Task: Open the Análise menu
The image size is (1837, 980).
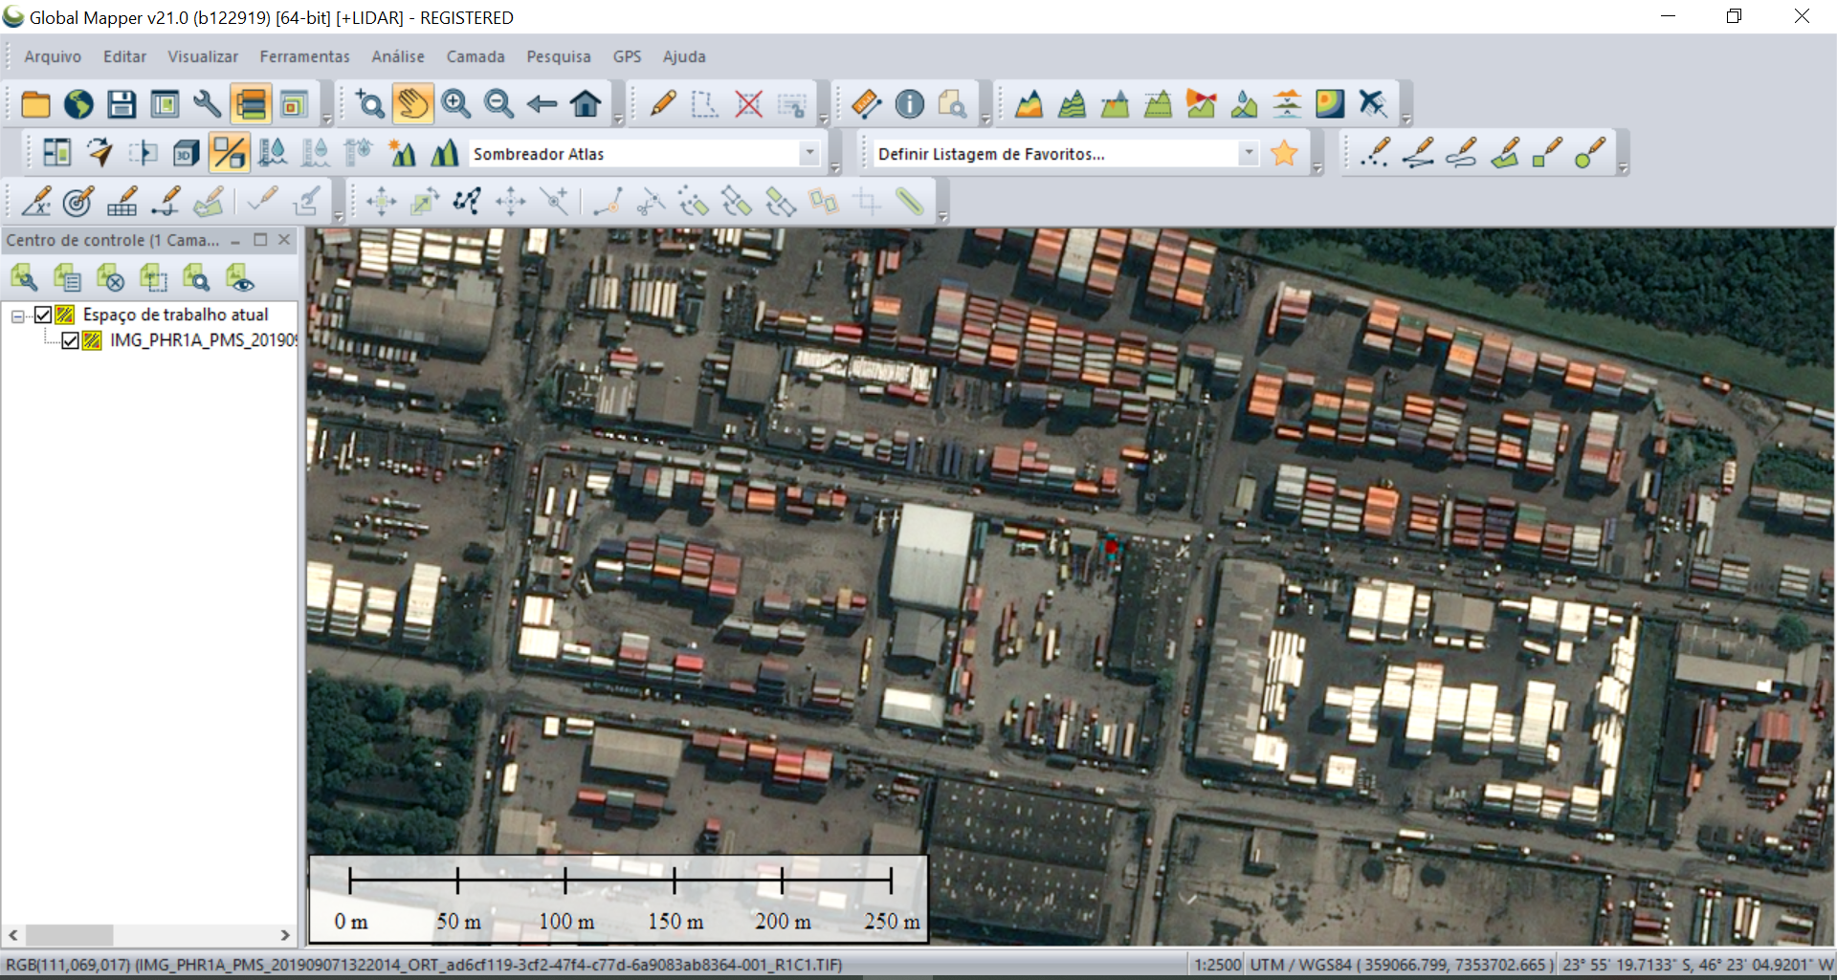Action: [x=397, y=56]
